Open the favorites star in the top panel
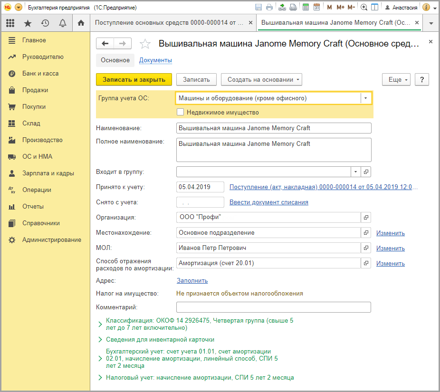 coord(28,23)
